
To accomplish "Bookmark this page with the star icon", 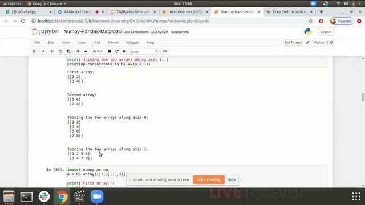I will coord(310,21).
